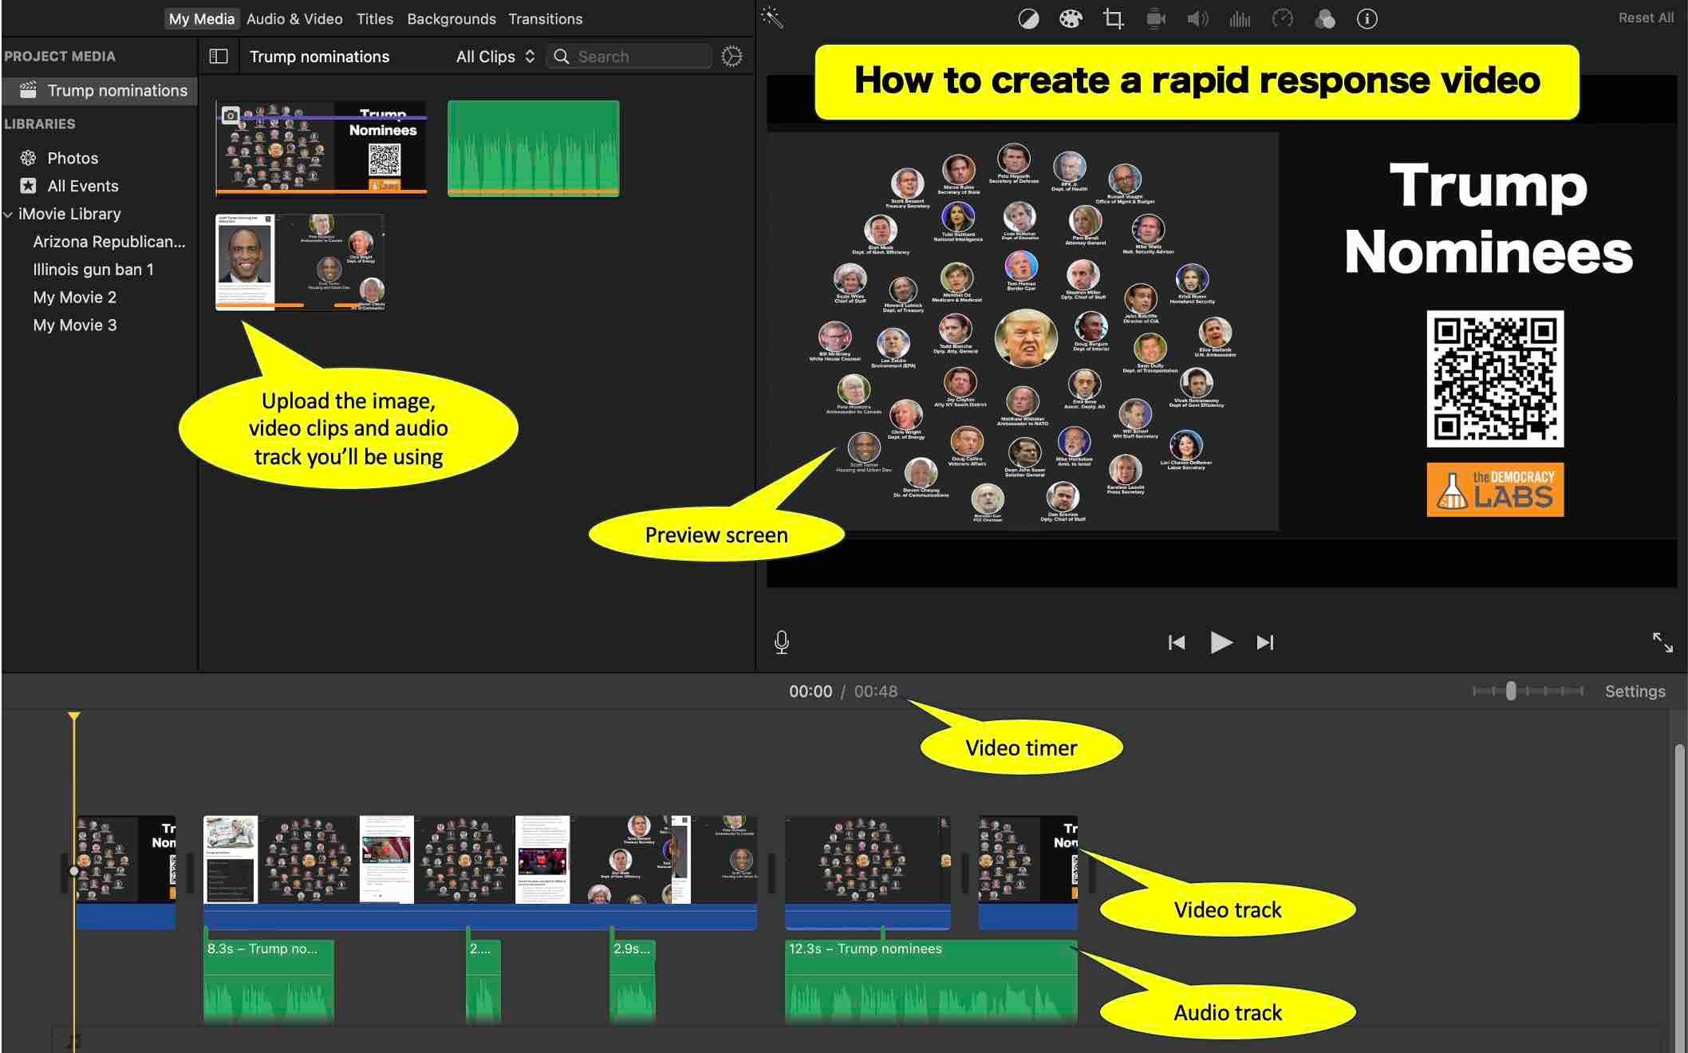Open the stabilization camera tool
Image resolution: width=1688 pixels, height=1053 pixels.
pyautogui.click(x=1156, y=19)
